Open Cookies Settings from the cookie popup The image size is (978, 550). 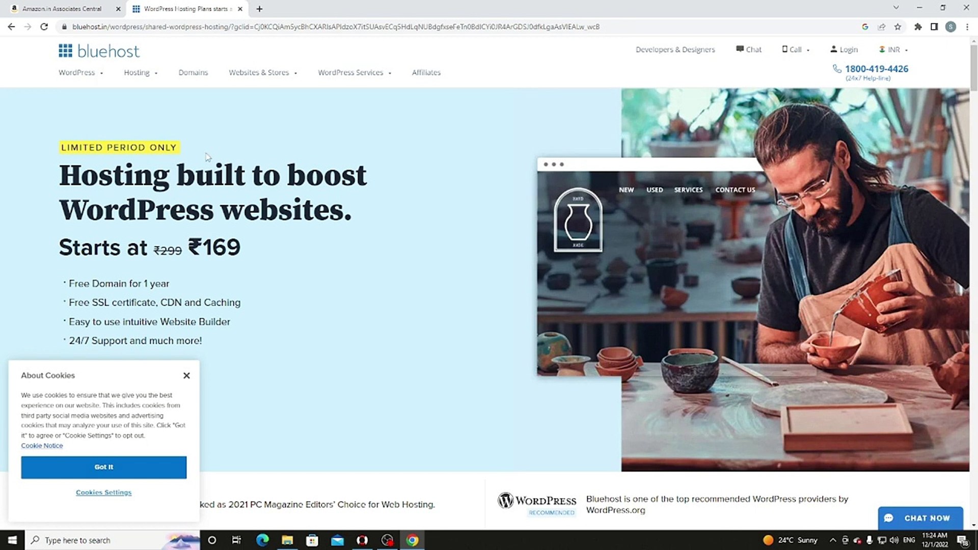103,492
